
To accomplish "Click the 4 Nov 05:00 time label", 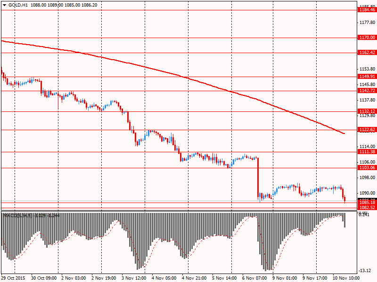I will (x=164, y=278).
